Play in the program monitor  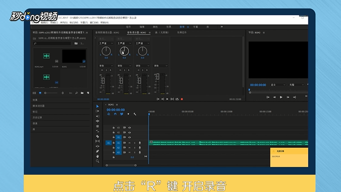point(281,97)
